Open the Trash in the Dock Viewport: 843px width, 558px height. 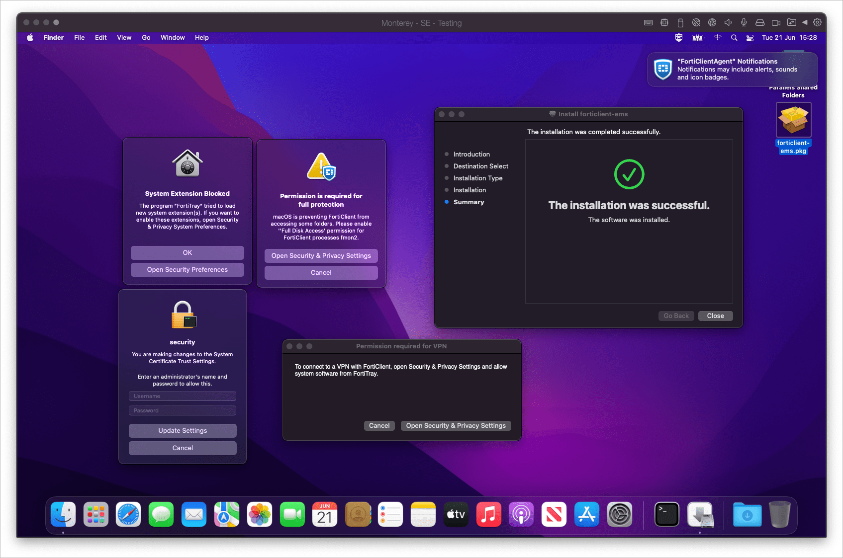(780, 514)
